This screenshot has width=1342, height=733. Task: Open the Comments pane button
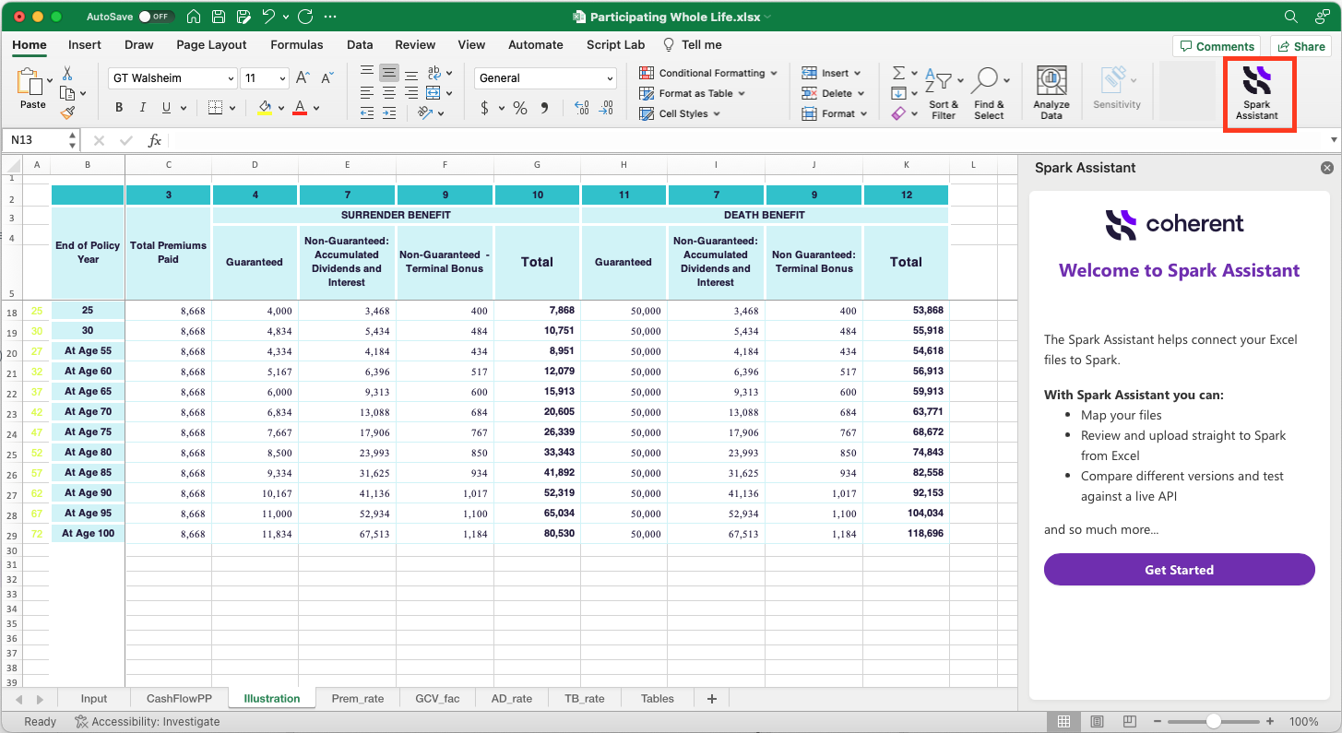click(1217, 46)
